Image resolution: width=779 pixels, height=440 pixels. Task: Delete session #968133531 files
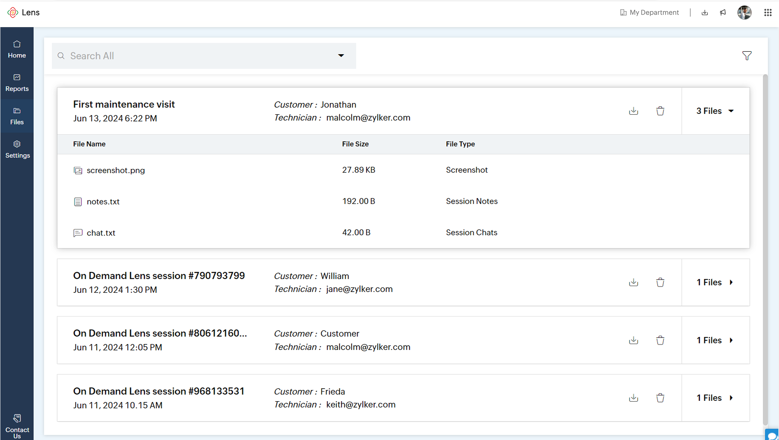[x=660, y=398]
